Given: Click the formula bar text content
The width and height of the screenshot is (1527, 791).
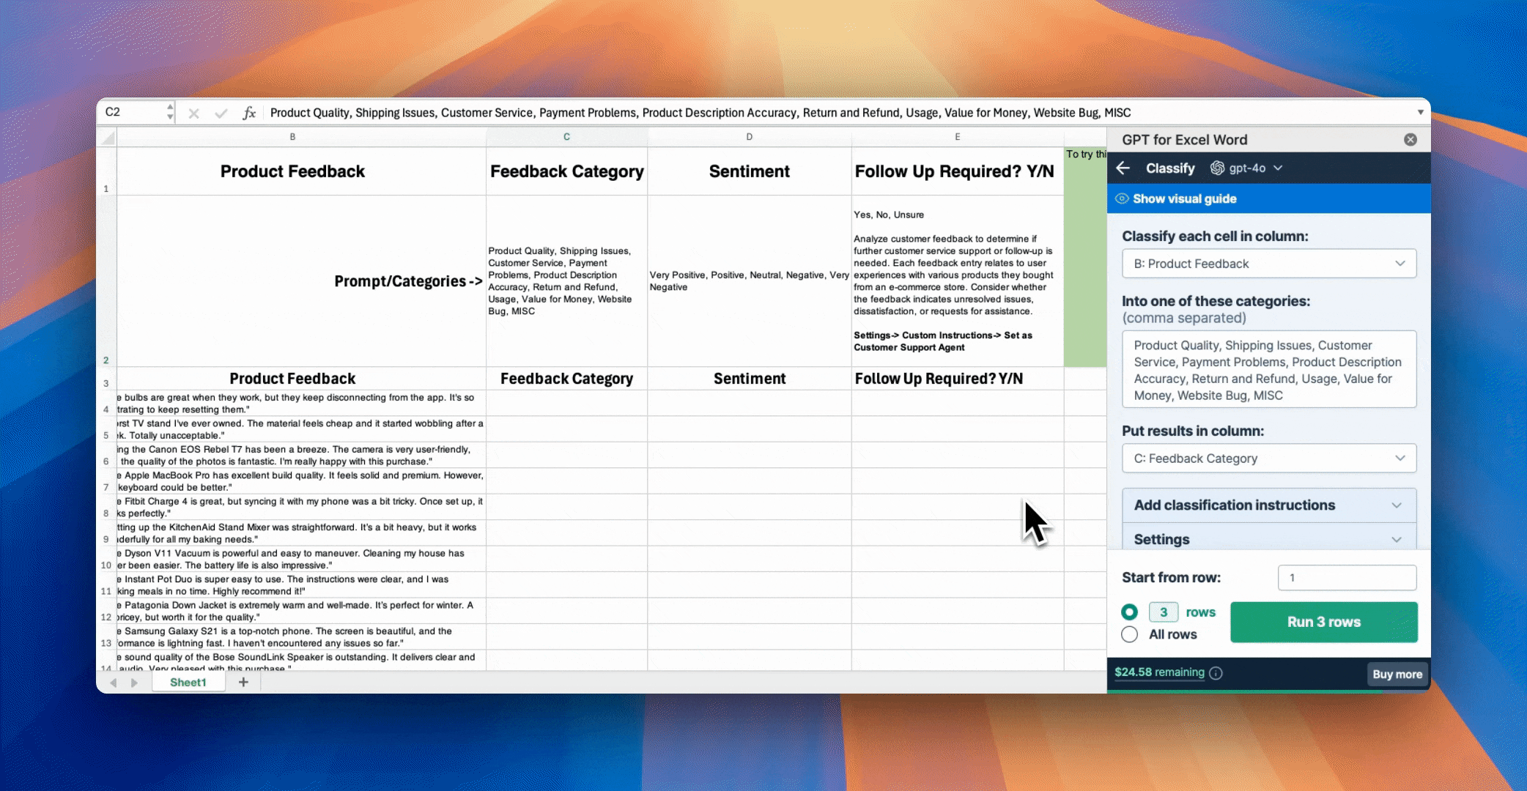Looking at the screenshot, I should point(700,113).
